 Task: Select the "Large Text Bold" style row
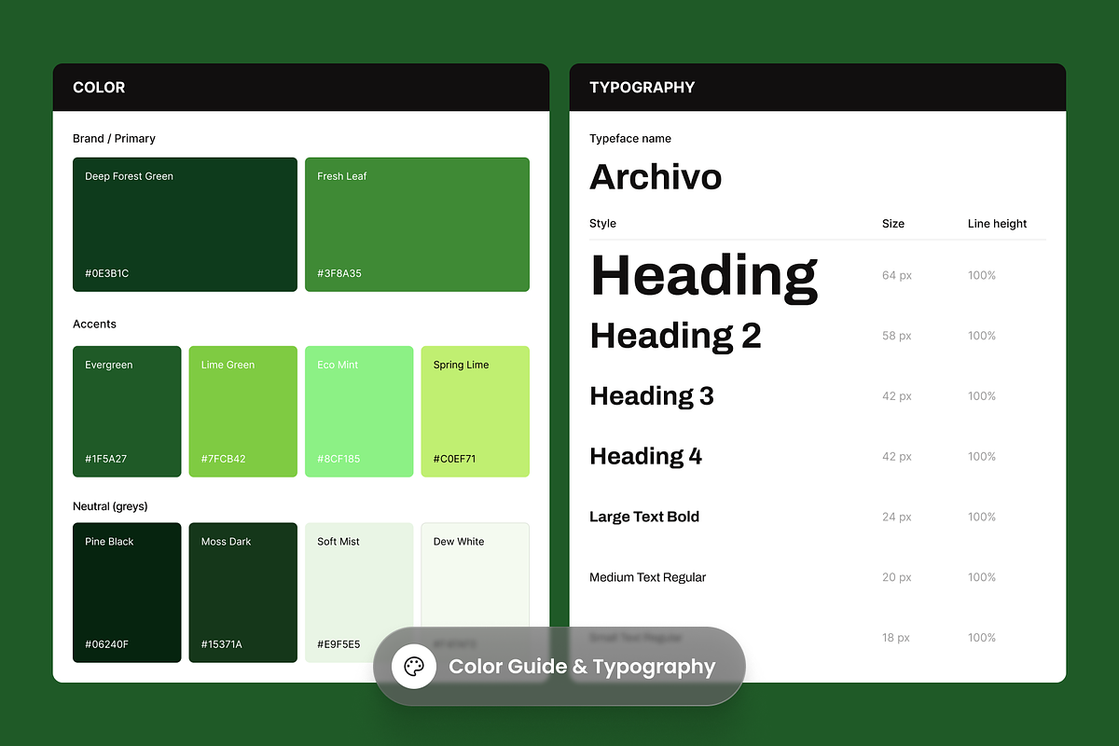pyautogui.click(x=644, y=517)
